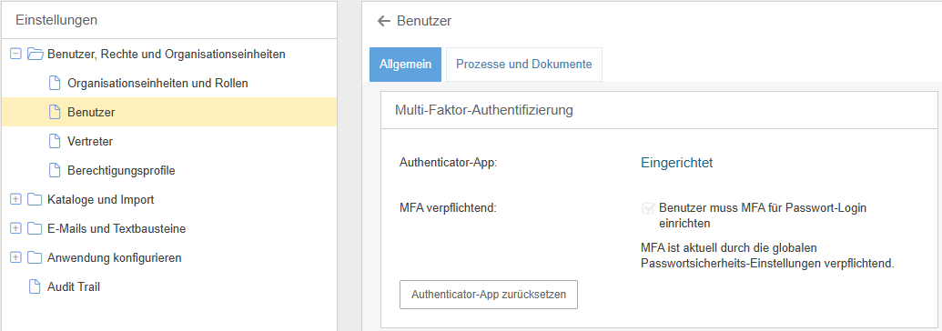Click the Einstellungen panel title
Image resolution: width=942 pixels, height=331 pixels.
click(56, 20)
